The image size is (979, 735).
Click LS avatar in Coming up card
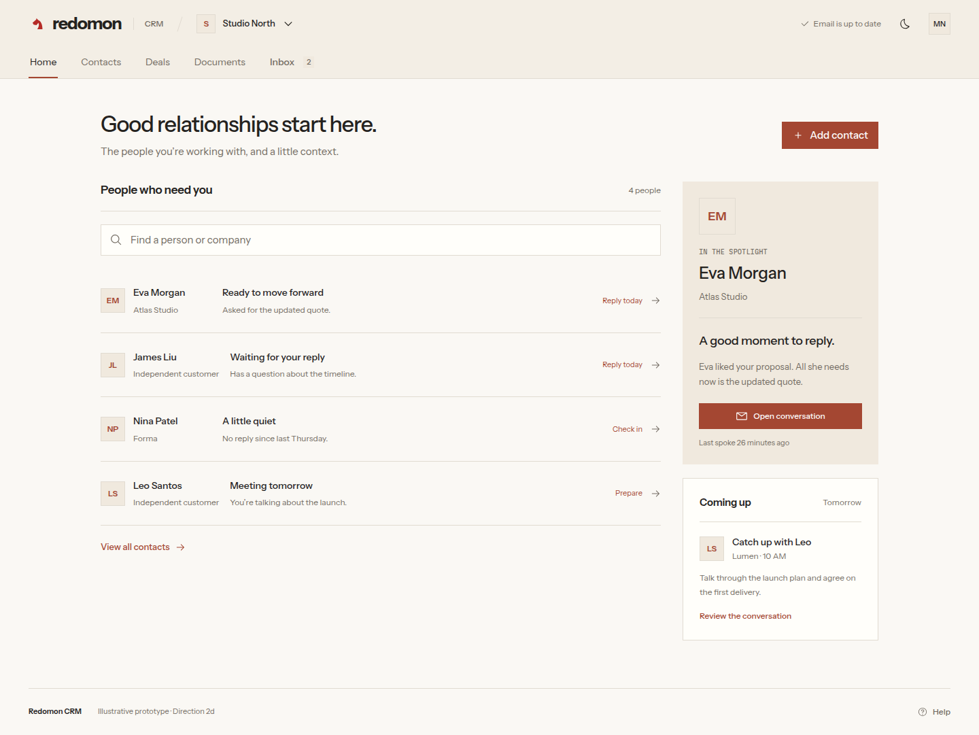click(712, 549)
